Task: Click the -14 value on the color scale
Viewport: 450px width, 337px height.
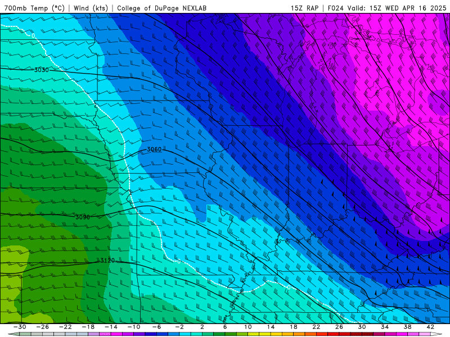Action: tap(111, 327)
